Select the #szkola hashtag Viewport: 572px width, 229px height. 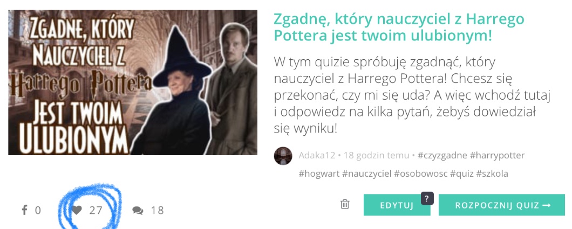[x=492, y=174]
